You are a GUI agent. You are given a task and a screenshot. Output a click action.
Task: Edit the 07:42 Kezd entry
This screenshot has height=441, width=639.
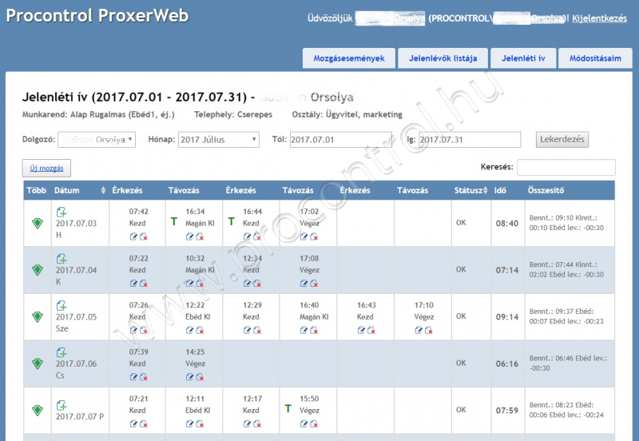coord(133,236)
